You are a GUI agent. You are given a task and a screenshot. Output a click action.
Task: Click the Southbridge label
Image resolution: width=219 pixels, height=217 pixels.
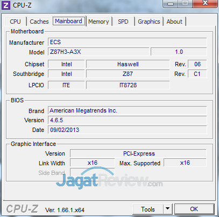[x=29, y=74]
